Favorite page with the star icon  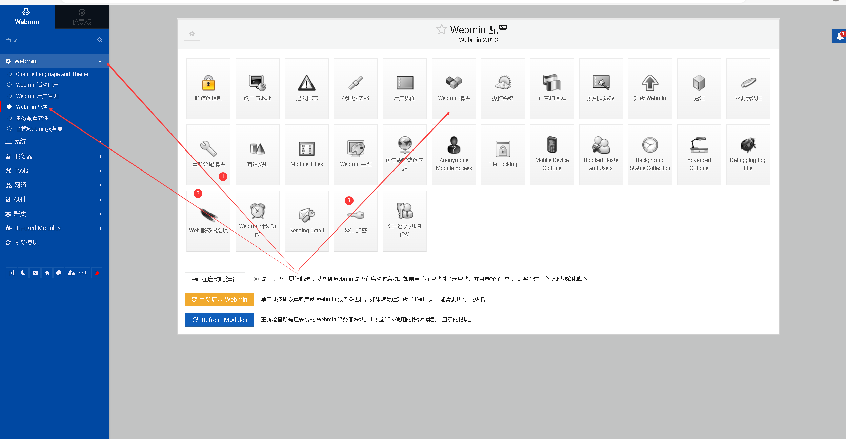pyautogui.click(x=441, y=29)
